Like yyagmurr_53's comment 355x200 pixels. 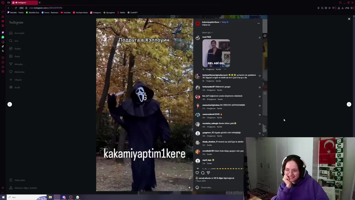click(260, 133)
